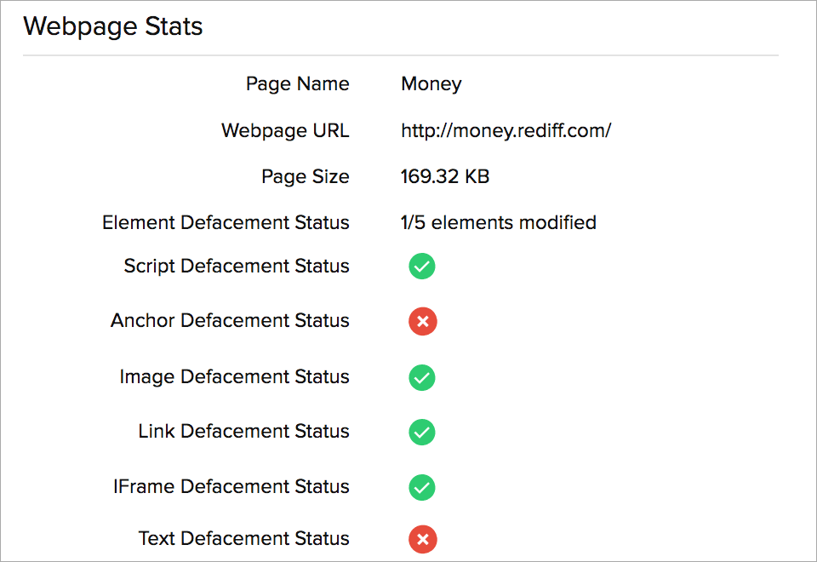This screenshot has height=562, width=817.
Task: Click the 1/5 elements modified text
Action: click(499, 222)
